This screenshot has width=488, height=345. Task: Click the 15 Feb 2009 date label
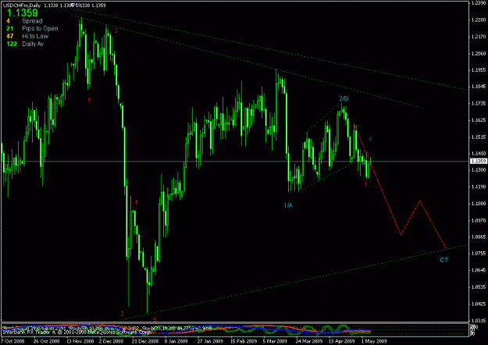pos(244,341)
